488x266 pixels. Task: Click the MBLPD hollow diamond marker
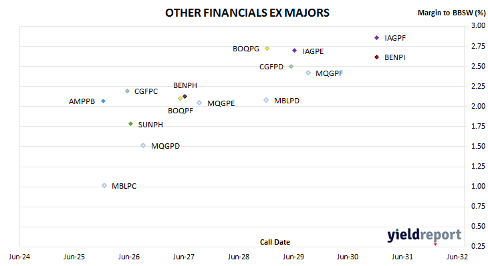(266, 100)
